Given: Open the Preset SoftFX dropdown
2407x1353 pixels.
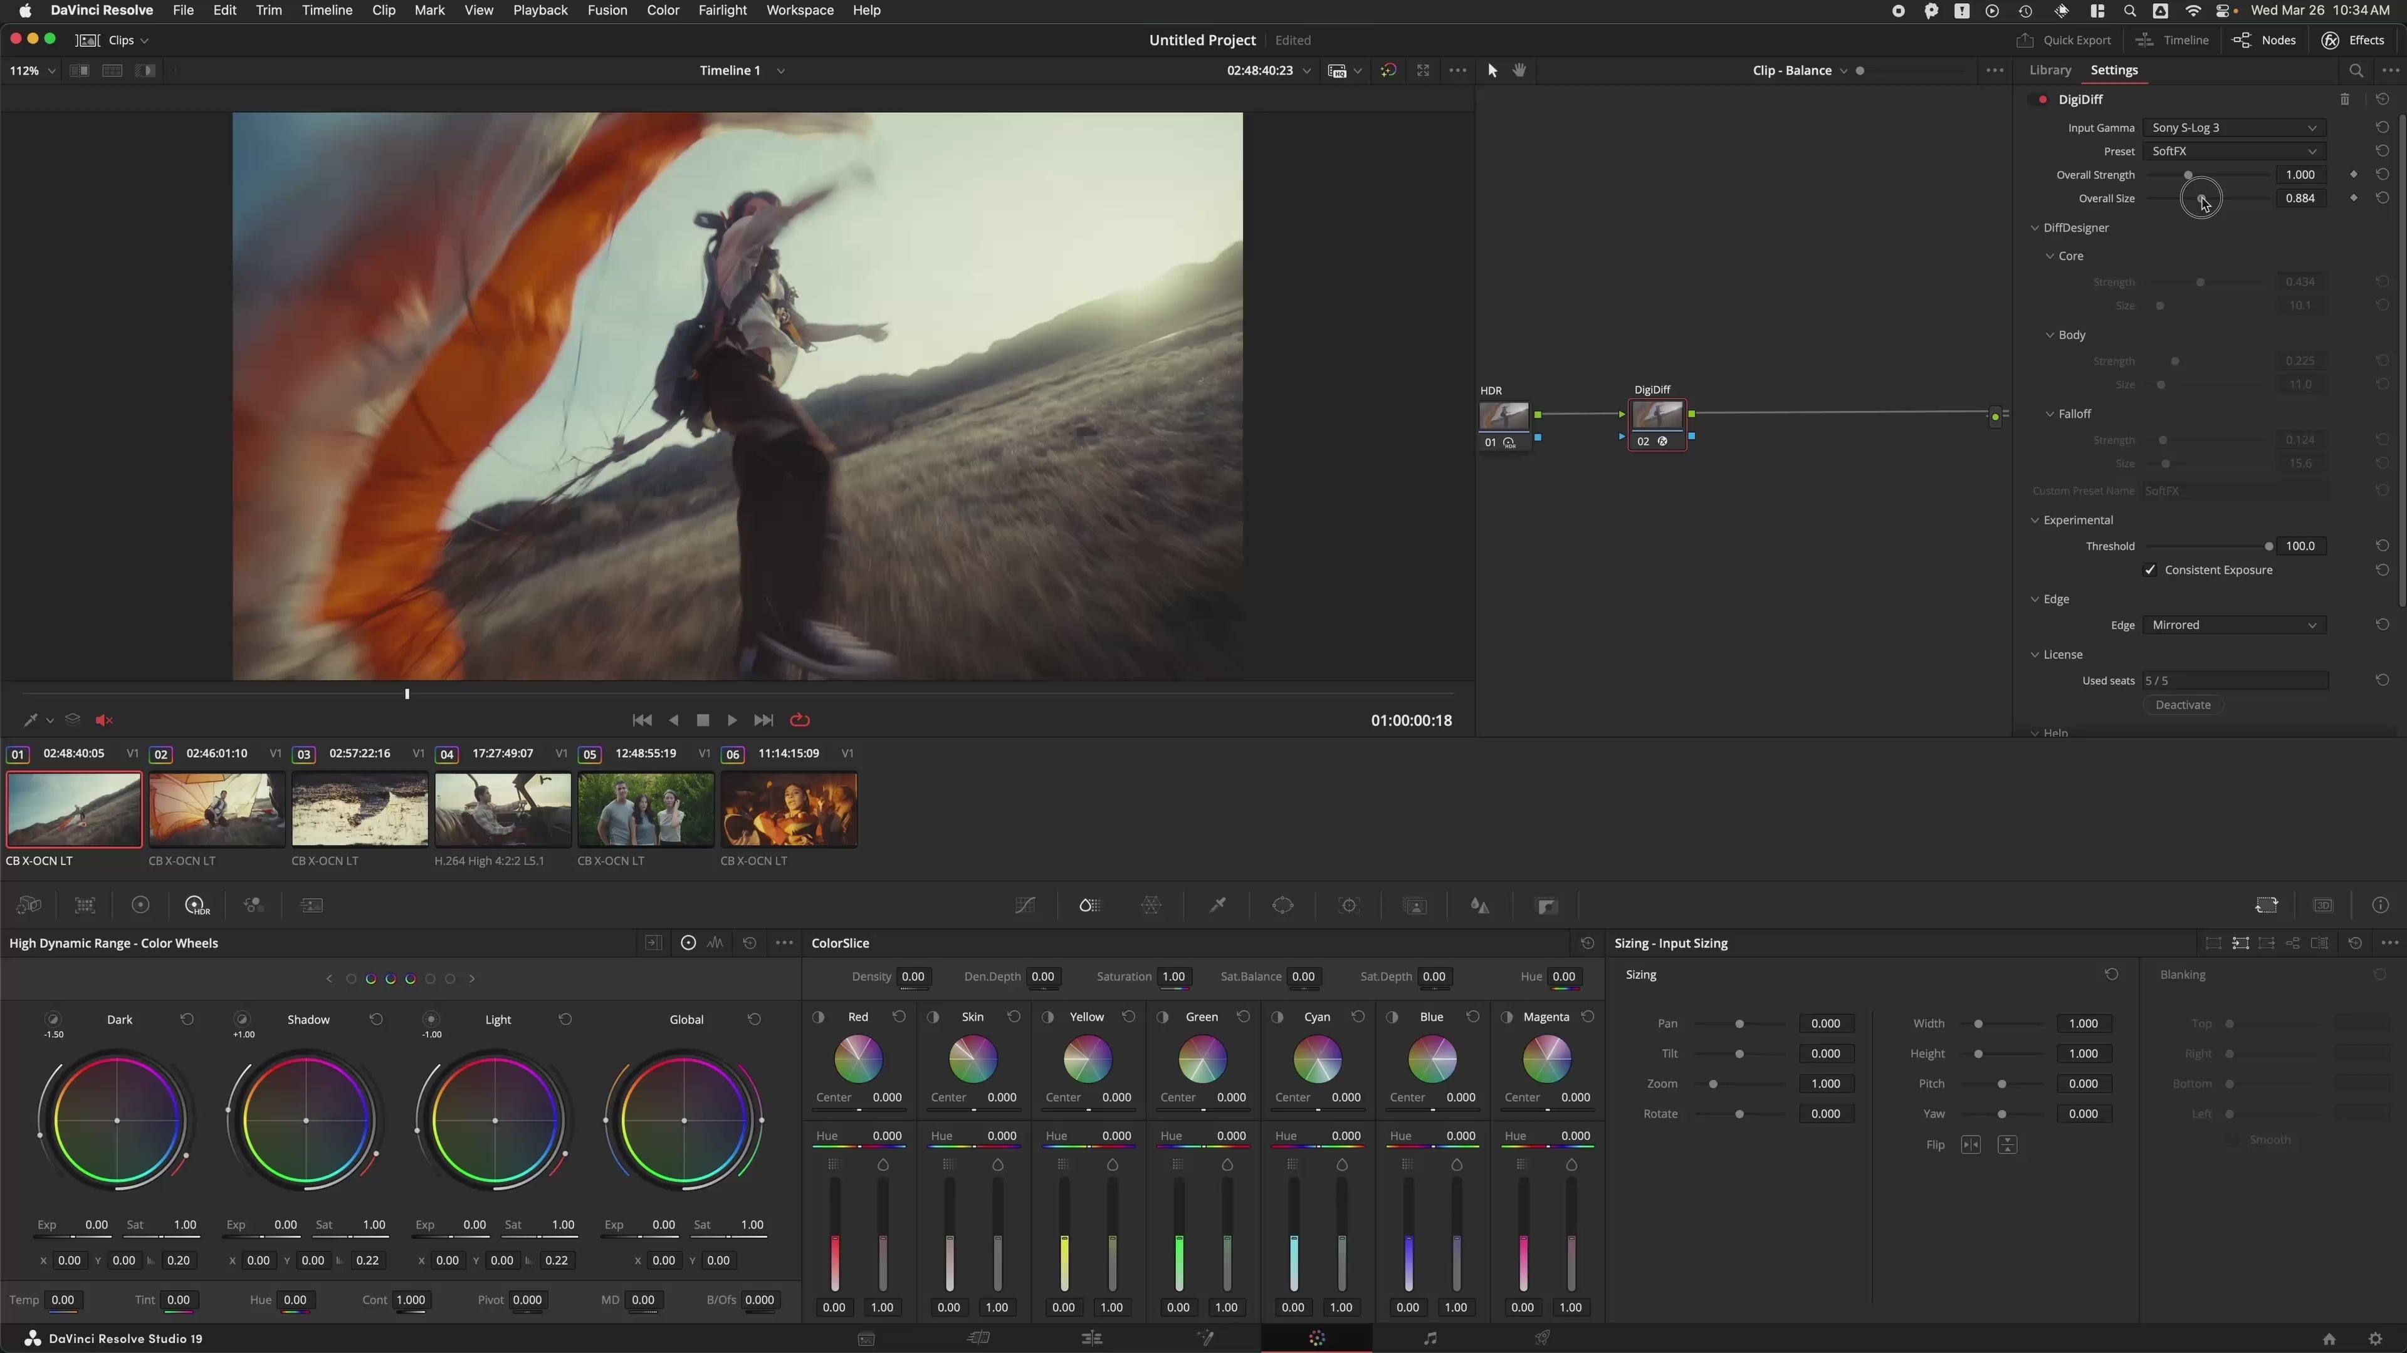Looking at the screenshot, I should (x=2233, y=151).
